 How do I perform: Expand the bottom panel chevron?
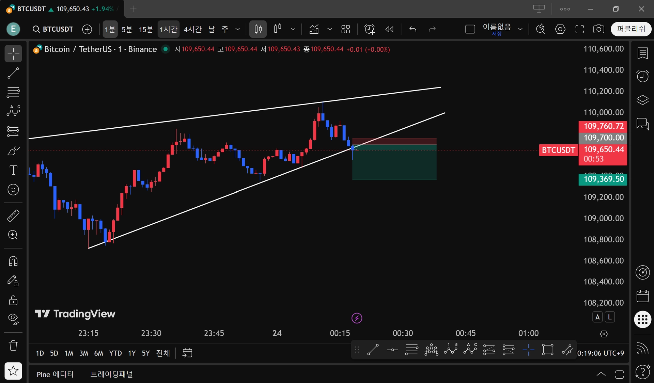[x=601, y=374]
